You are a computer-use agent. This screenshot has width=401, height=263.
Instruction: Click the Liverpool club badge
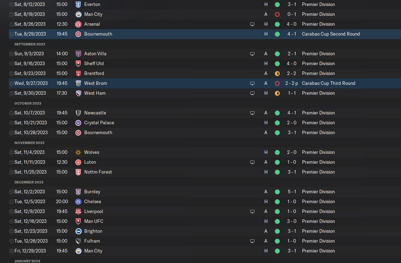[78, 212]
